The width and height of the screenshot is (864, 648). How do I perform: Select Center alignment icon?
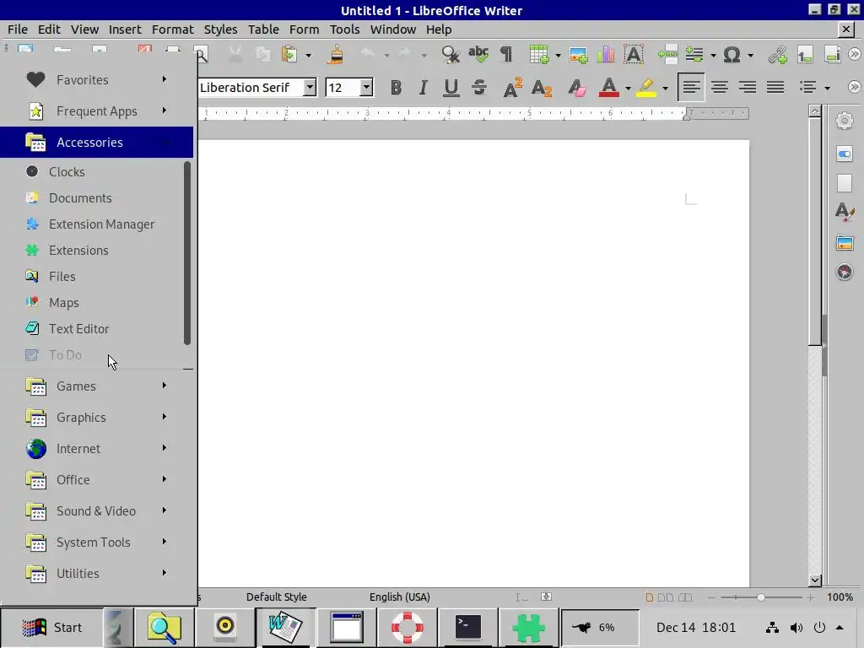pos(719,87)
